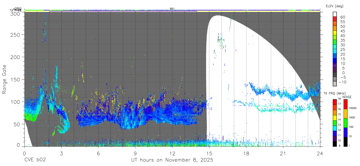Click the red ELEV 60 degree color segment

(x=335, y=19)
